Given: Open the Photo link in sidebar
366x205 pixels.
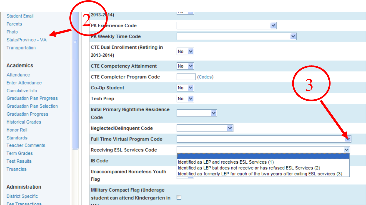Looking at the screenshot, I should tap(12, 32).
